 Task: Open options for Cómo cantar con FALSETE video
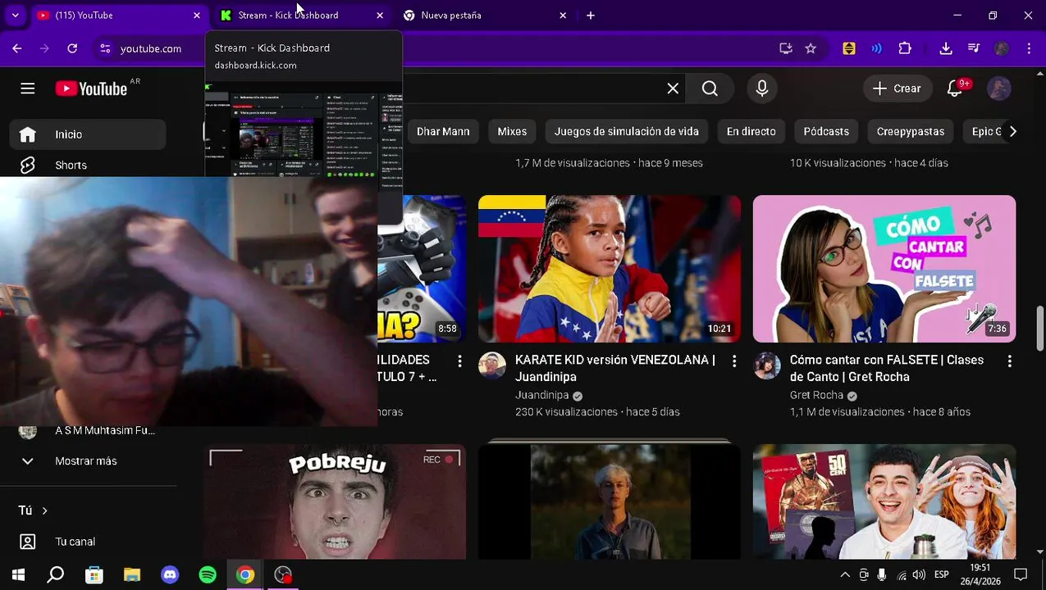(1009, 361)
